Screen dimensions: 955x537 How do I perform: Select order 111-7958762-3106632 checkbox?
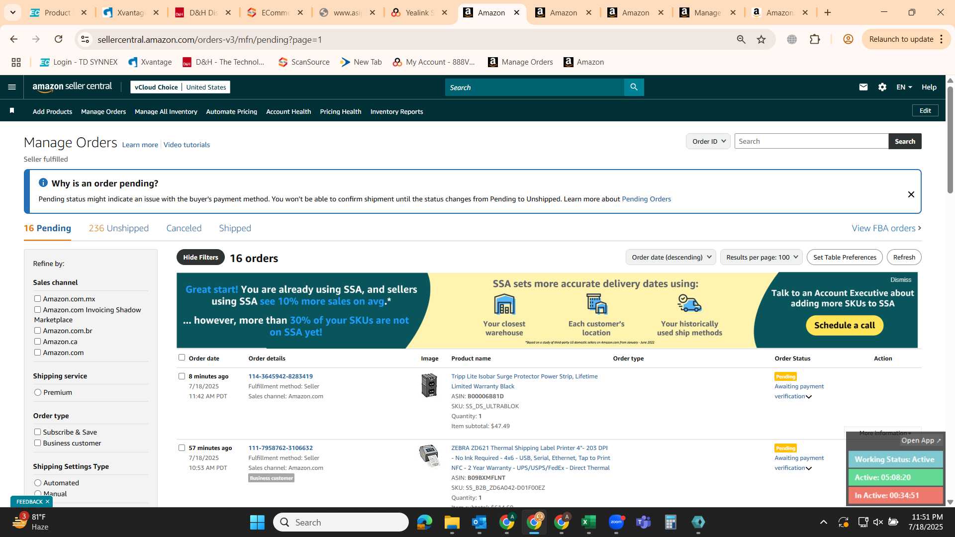[182, 447]
